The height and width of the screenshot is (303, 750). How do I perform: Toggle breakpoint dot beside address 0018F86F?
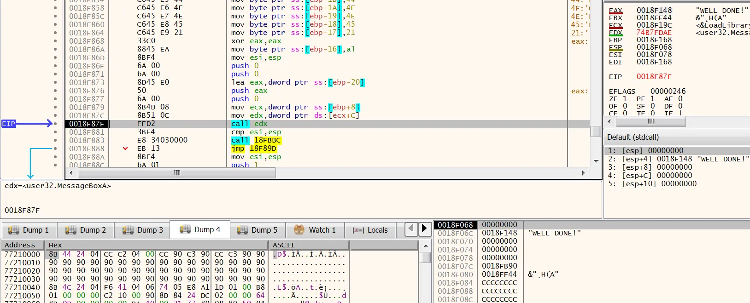point(56,66)
